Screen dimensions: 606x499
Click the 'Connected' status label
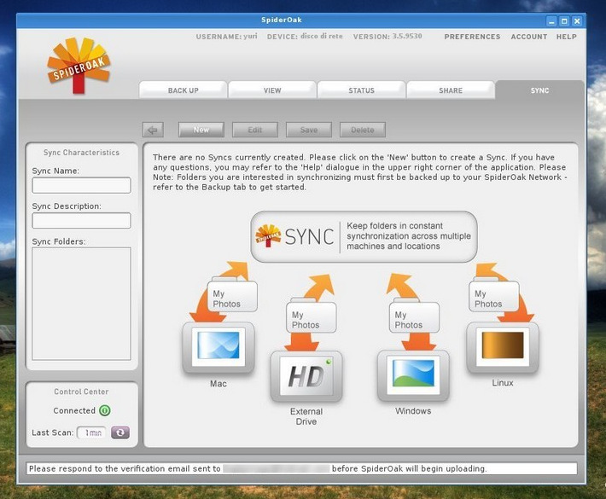click(x=74, y=410)
